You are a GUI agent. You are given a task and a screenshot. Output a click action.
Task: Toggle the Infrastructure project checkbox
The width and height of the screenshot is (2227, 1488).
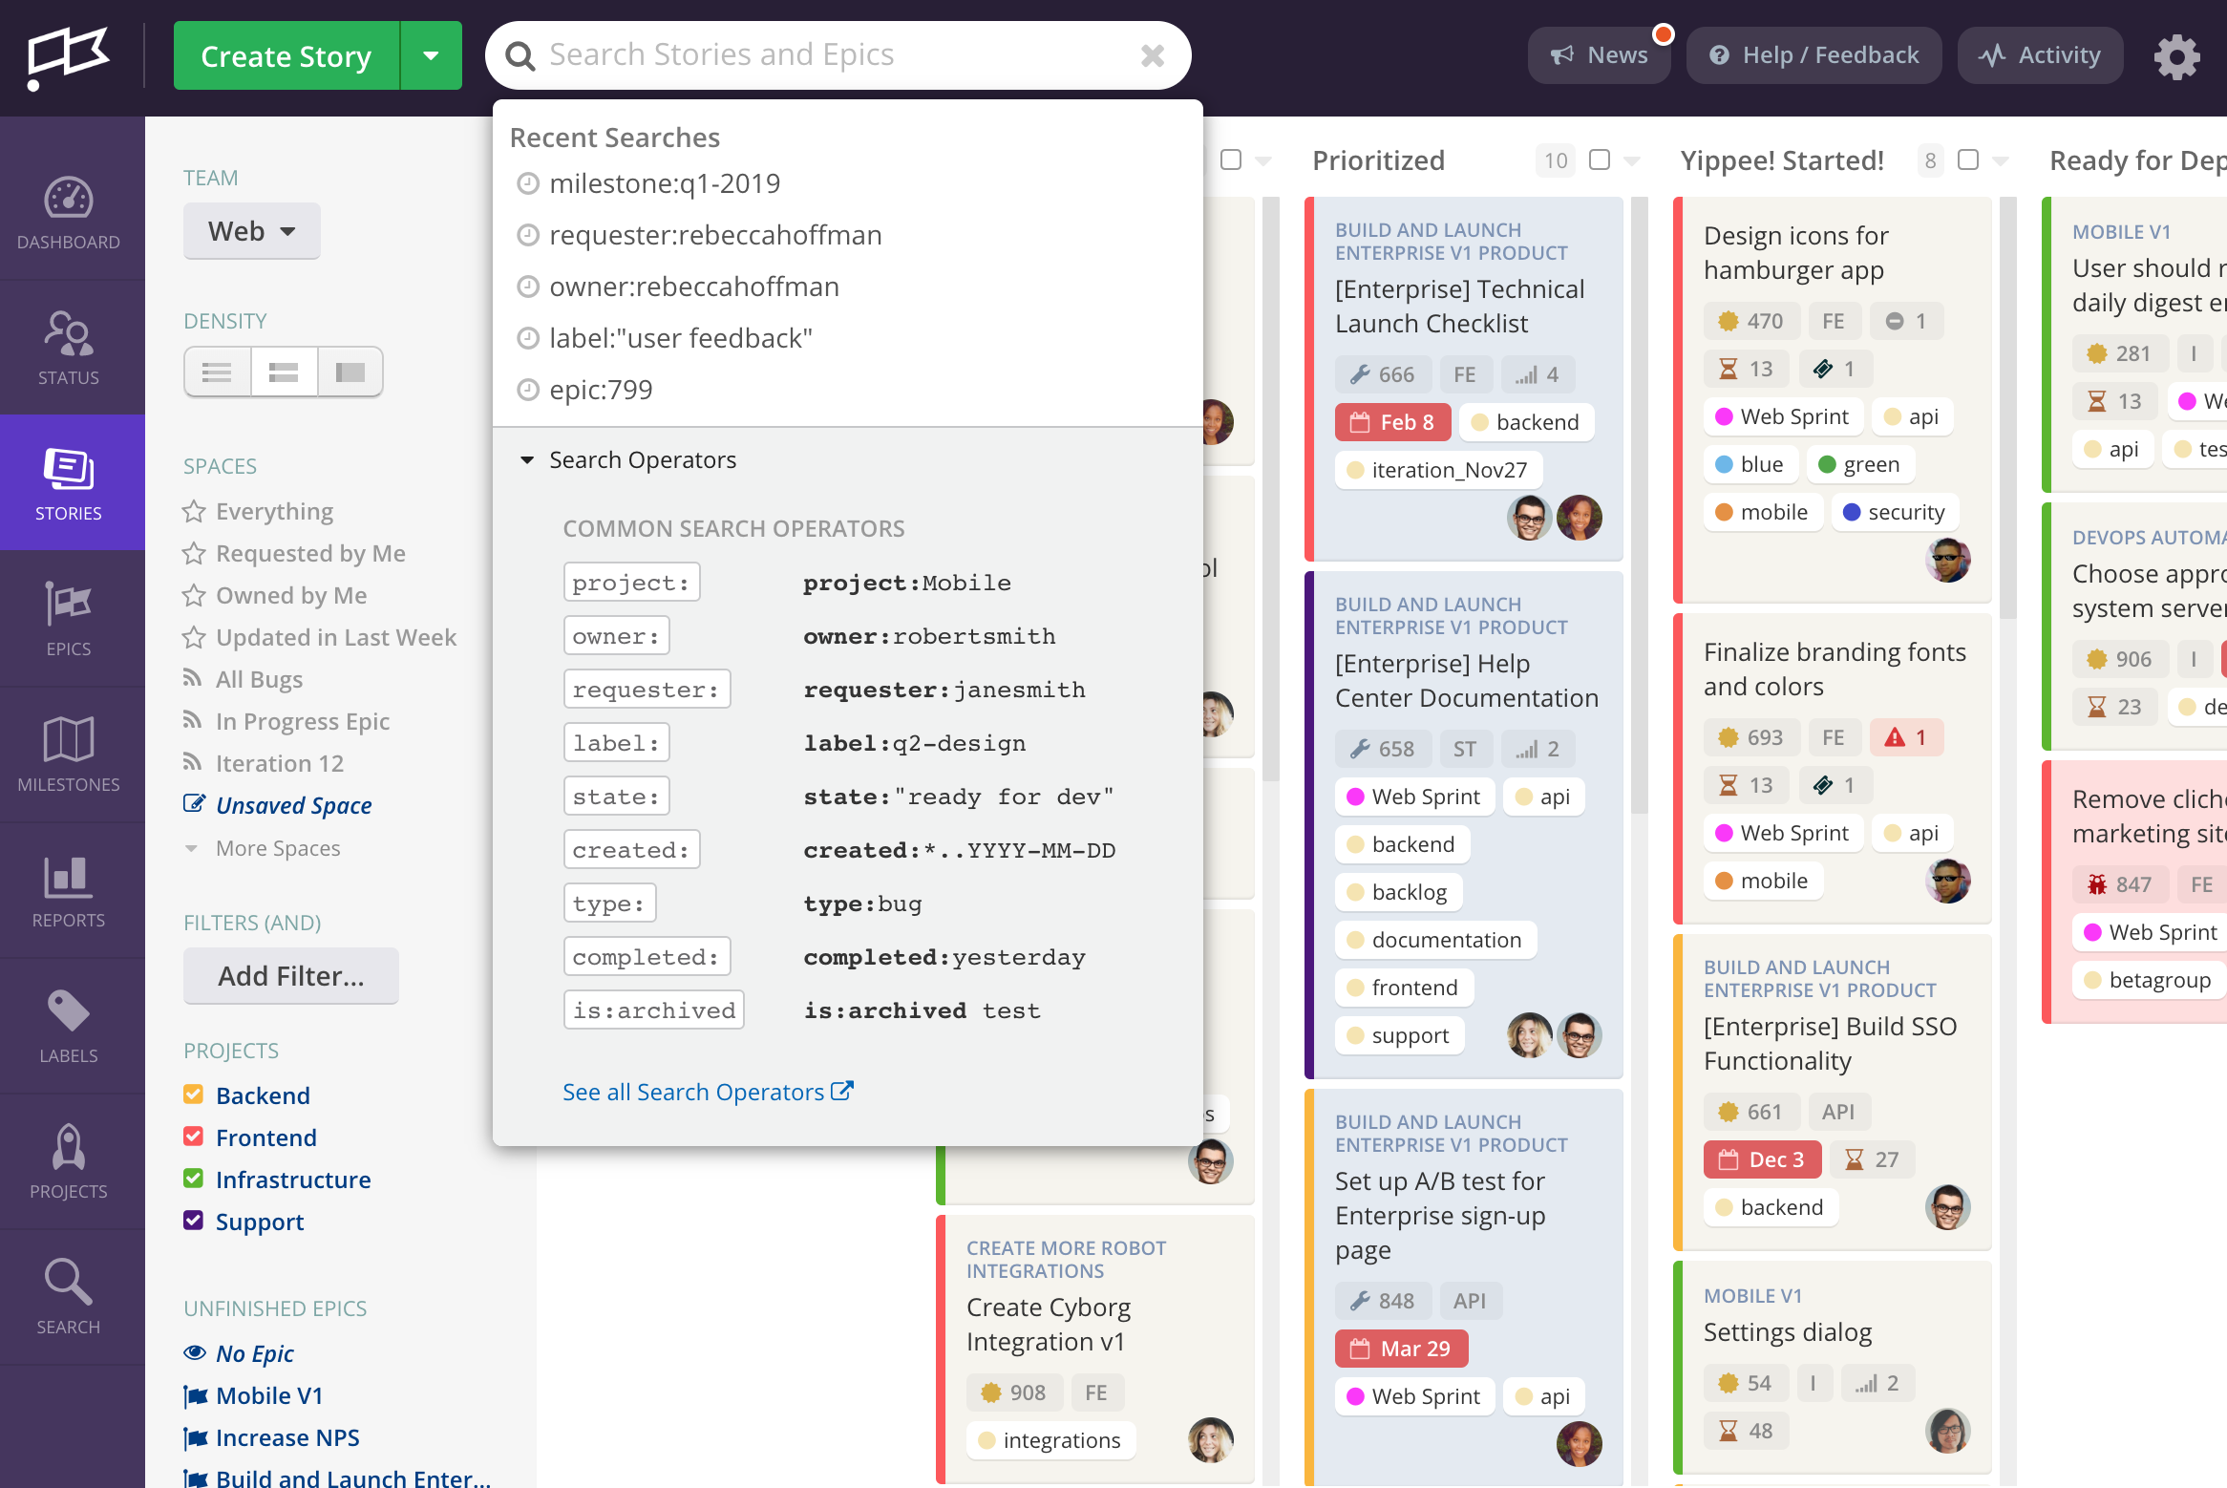pos(193,1179)
